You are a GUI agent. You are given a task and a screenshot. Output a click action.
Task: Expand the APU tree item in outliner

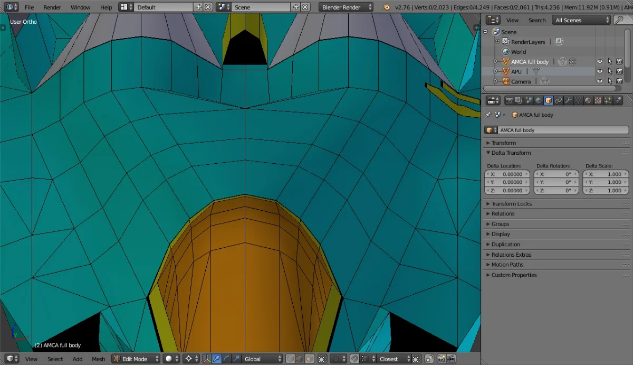(495, 71)
